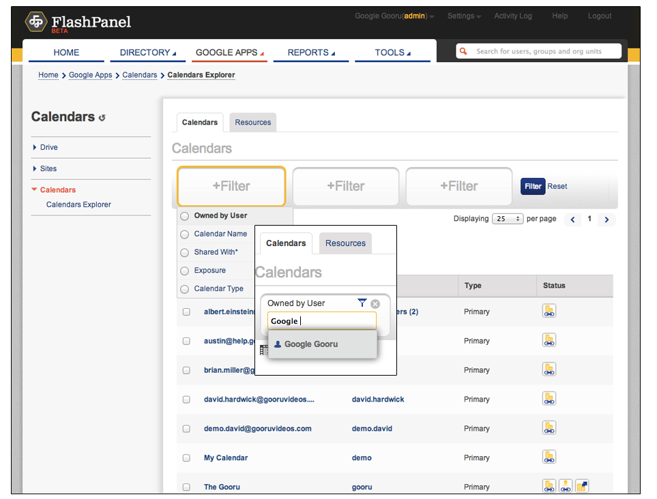Click the status icon in My Calendar row

point(549,457)
